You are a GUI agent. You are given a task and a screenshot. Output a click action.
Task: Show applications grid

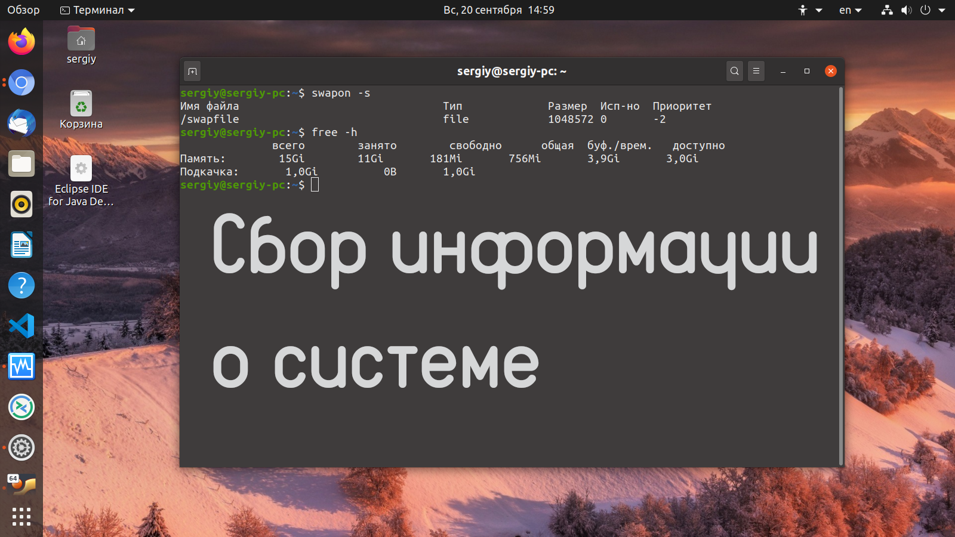[21, 517]
